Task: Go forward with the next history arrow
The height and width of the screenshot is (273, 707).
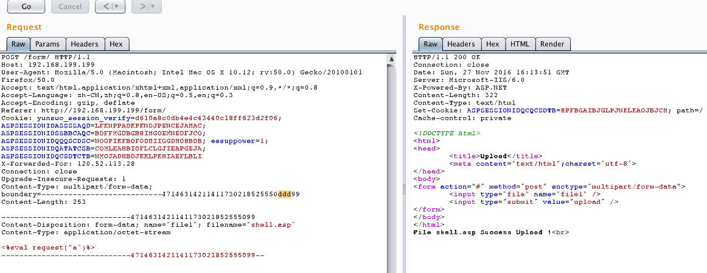Action: click(142, 6)
